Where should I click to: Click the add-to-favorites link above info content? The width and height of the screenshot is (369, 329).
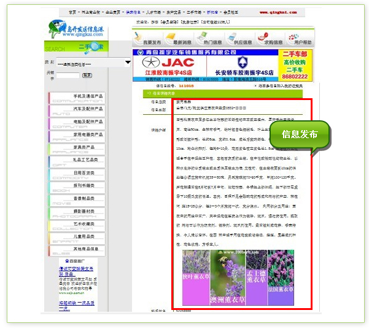[x=280, y=86]
